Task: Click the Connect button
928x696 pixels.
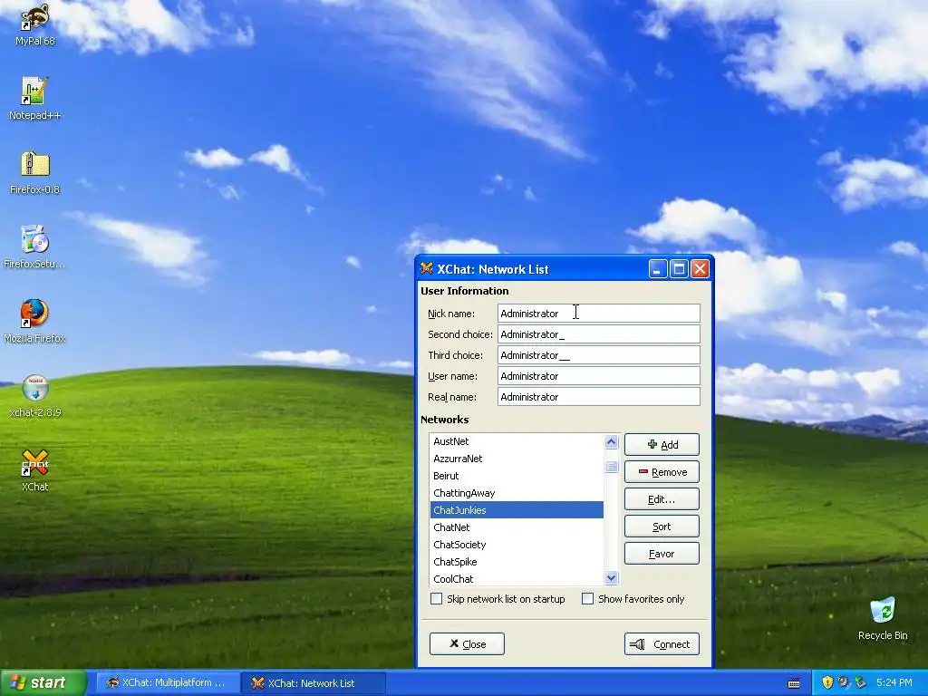Action: click(x=662, y=644)
